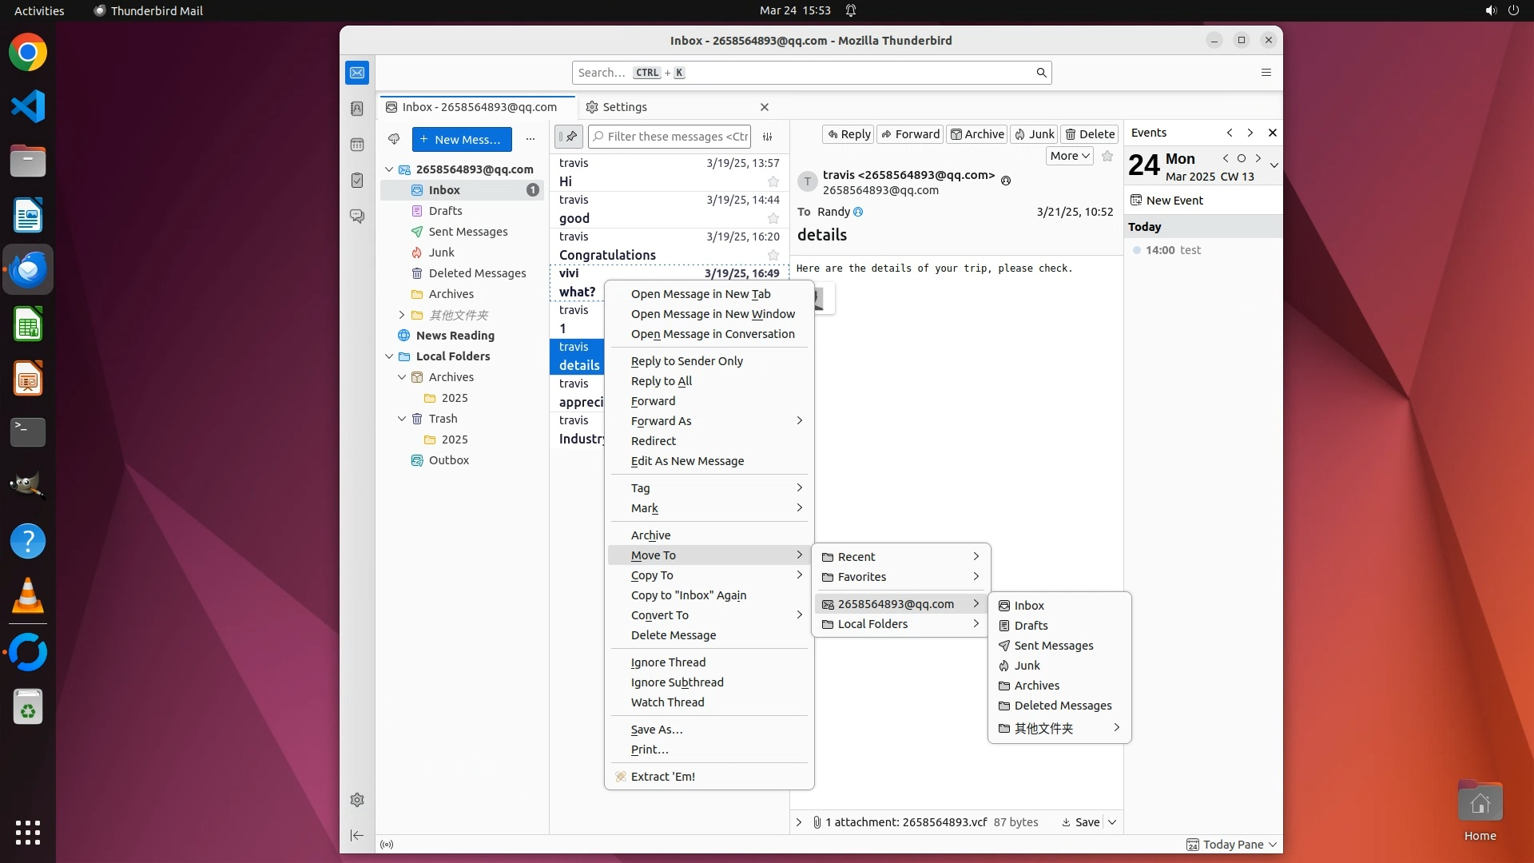Image resolution: width=1534 pixels, height=863 pixels.
Task: Expand the 其他文件夹 folder in tree
Action: pos(402,315)
